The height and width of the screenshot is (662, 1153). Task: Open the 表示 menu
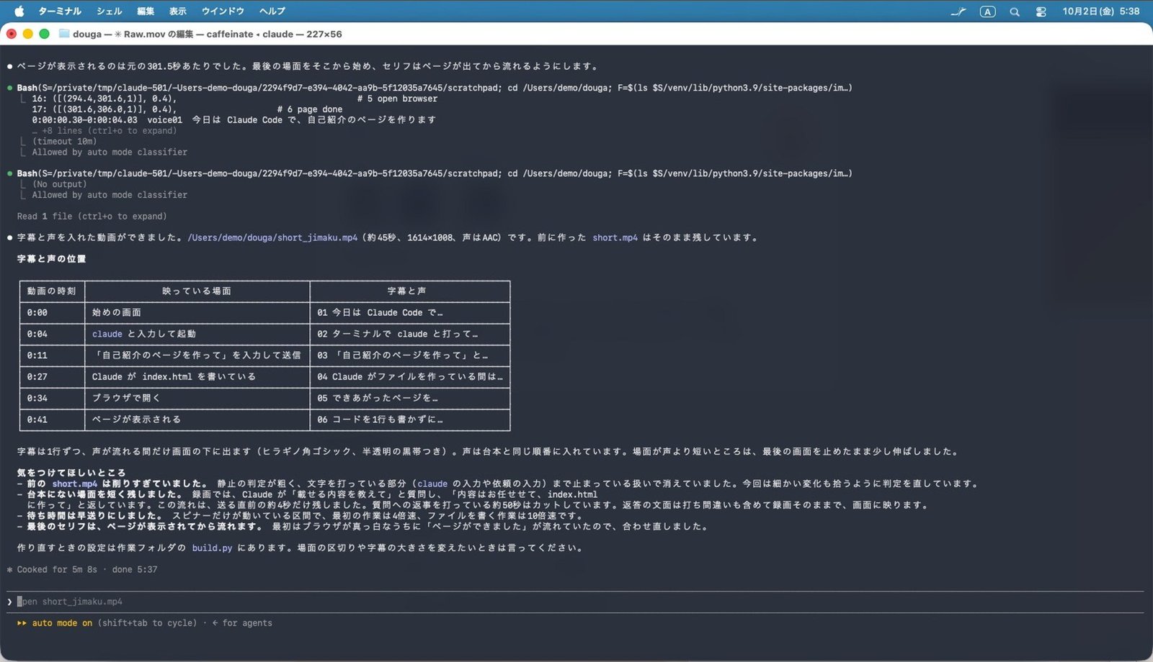coord(178,12)
